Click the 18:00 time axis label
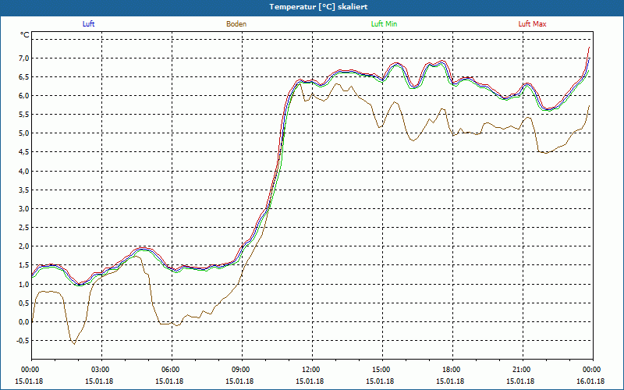This screenshot has width=624, height=390. click(453, 370)
